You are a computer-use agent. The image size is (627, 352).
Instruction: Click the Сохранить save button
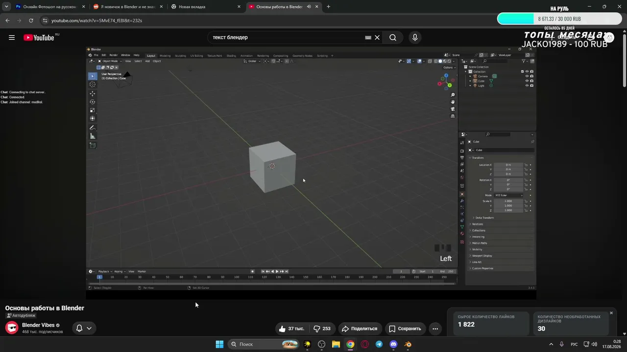pyautogui.click(x=405, y=329)
